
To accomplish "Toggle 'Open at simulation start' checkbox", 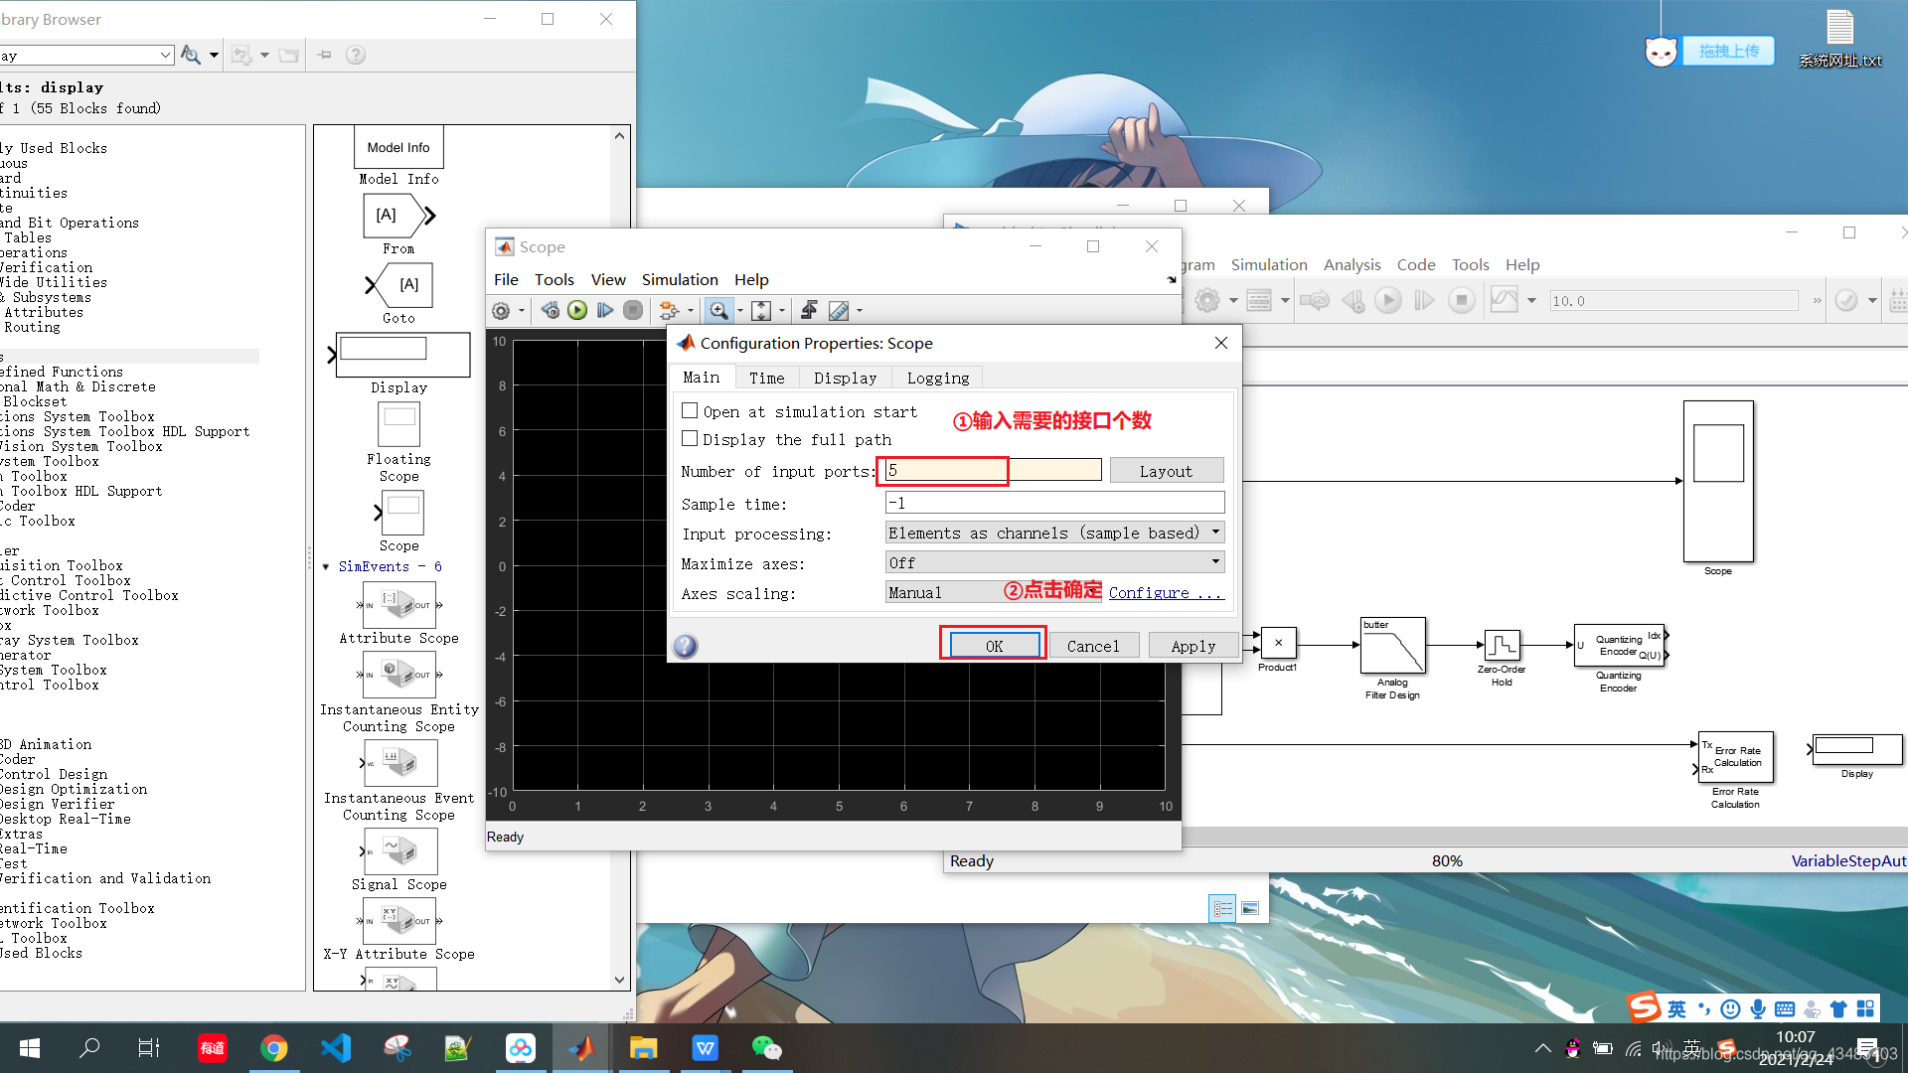I will 688,411.
